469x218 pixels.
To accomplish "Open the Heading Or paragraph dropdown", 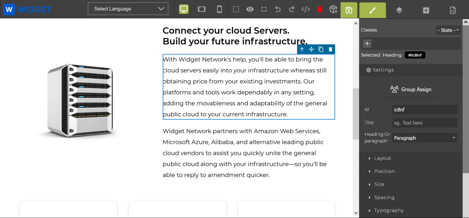I will click(x=425, y=138).
